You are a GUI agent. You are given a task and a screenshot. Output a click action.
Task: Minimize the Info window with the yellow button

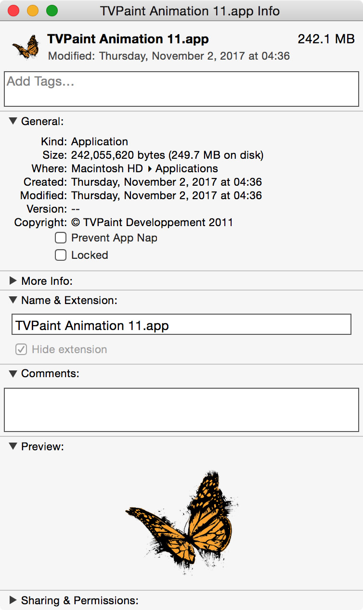[x=33, y=11]
